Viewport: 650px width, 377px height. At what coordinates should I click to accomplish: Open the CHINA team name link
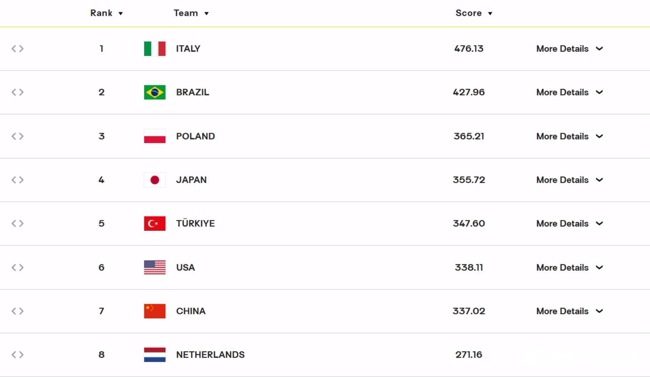[191, 311]
